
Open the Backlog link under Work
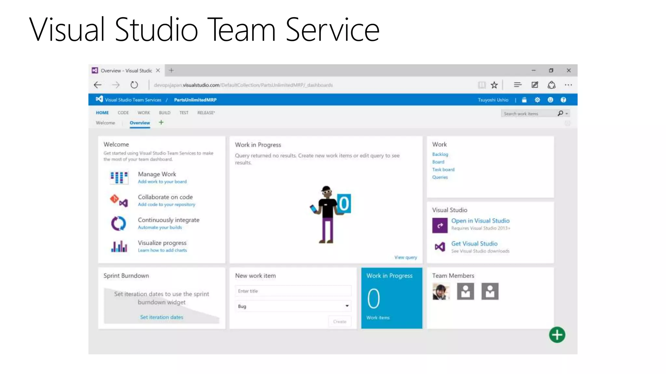(440, 154)
